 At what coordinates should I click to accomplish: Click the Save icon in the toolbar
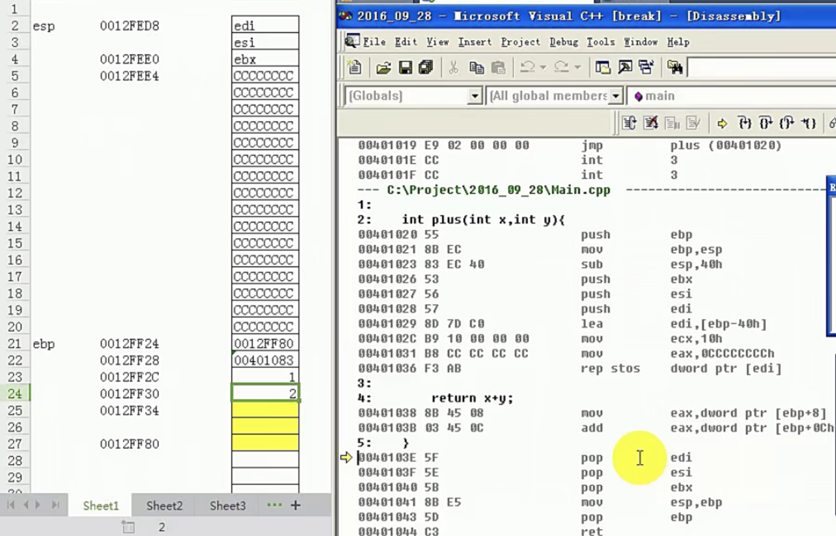click(x=405, y=67)
